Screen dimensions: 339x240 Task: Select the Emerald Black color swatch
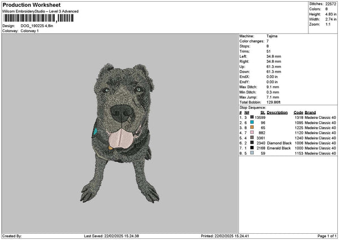pyautogui.click(x=252, y=148)
